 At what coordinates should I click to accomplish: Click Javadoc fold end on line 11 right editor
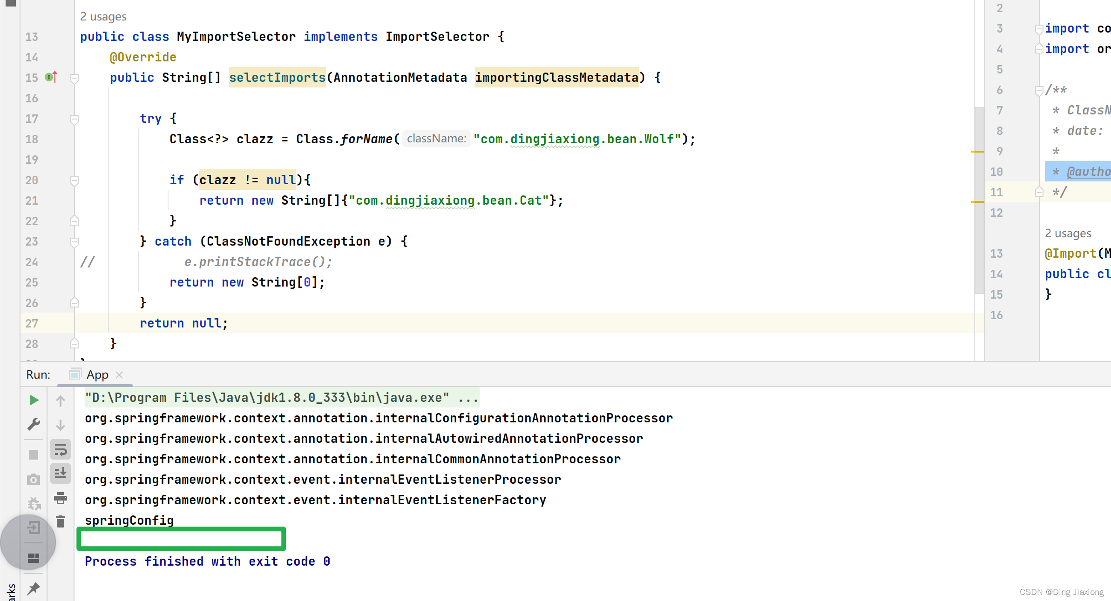[1039, 192]
